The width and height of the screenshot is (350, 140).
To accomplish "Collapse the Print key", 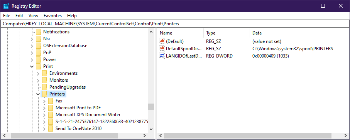I will [32, 66].
